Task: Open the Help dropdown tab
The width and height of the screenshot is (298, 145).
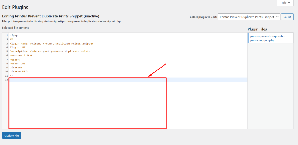Action: (x=285, y=3)
